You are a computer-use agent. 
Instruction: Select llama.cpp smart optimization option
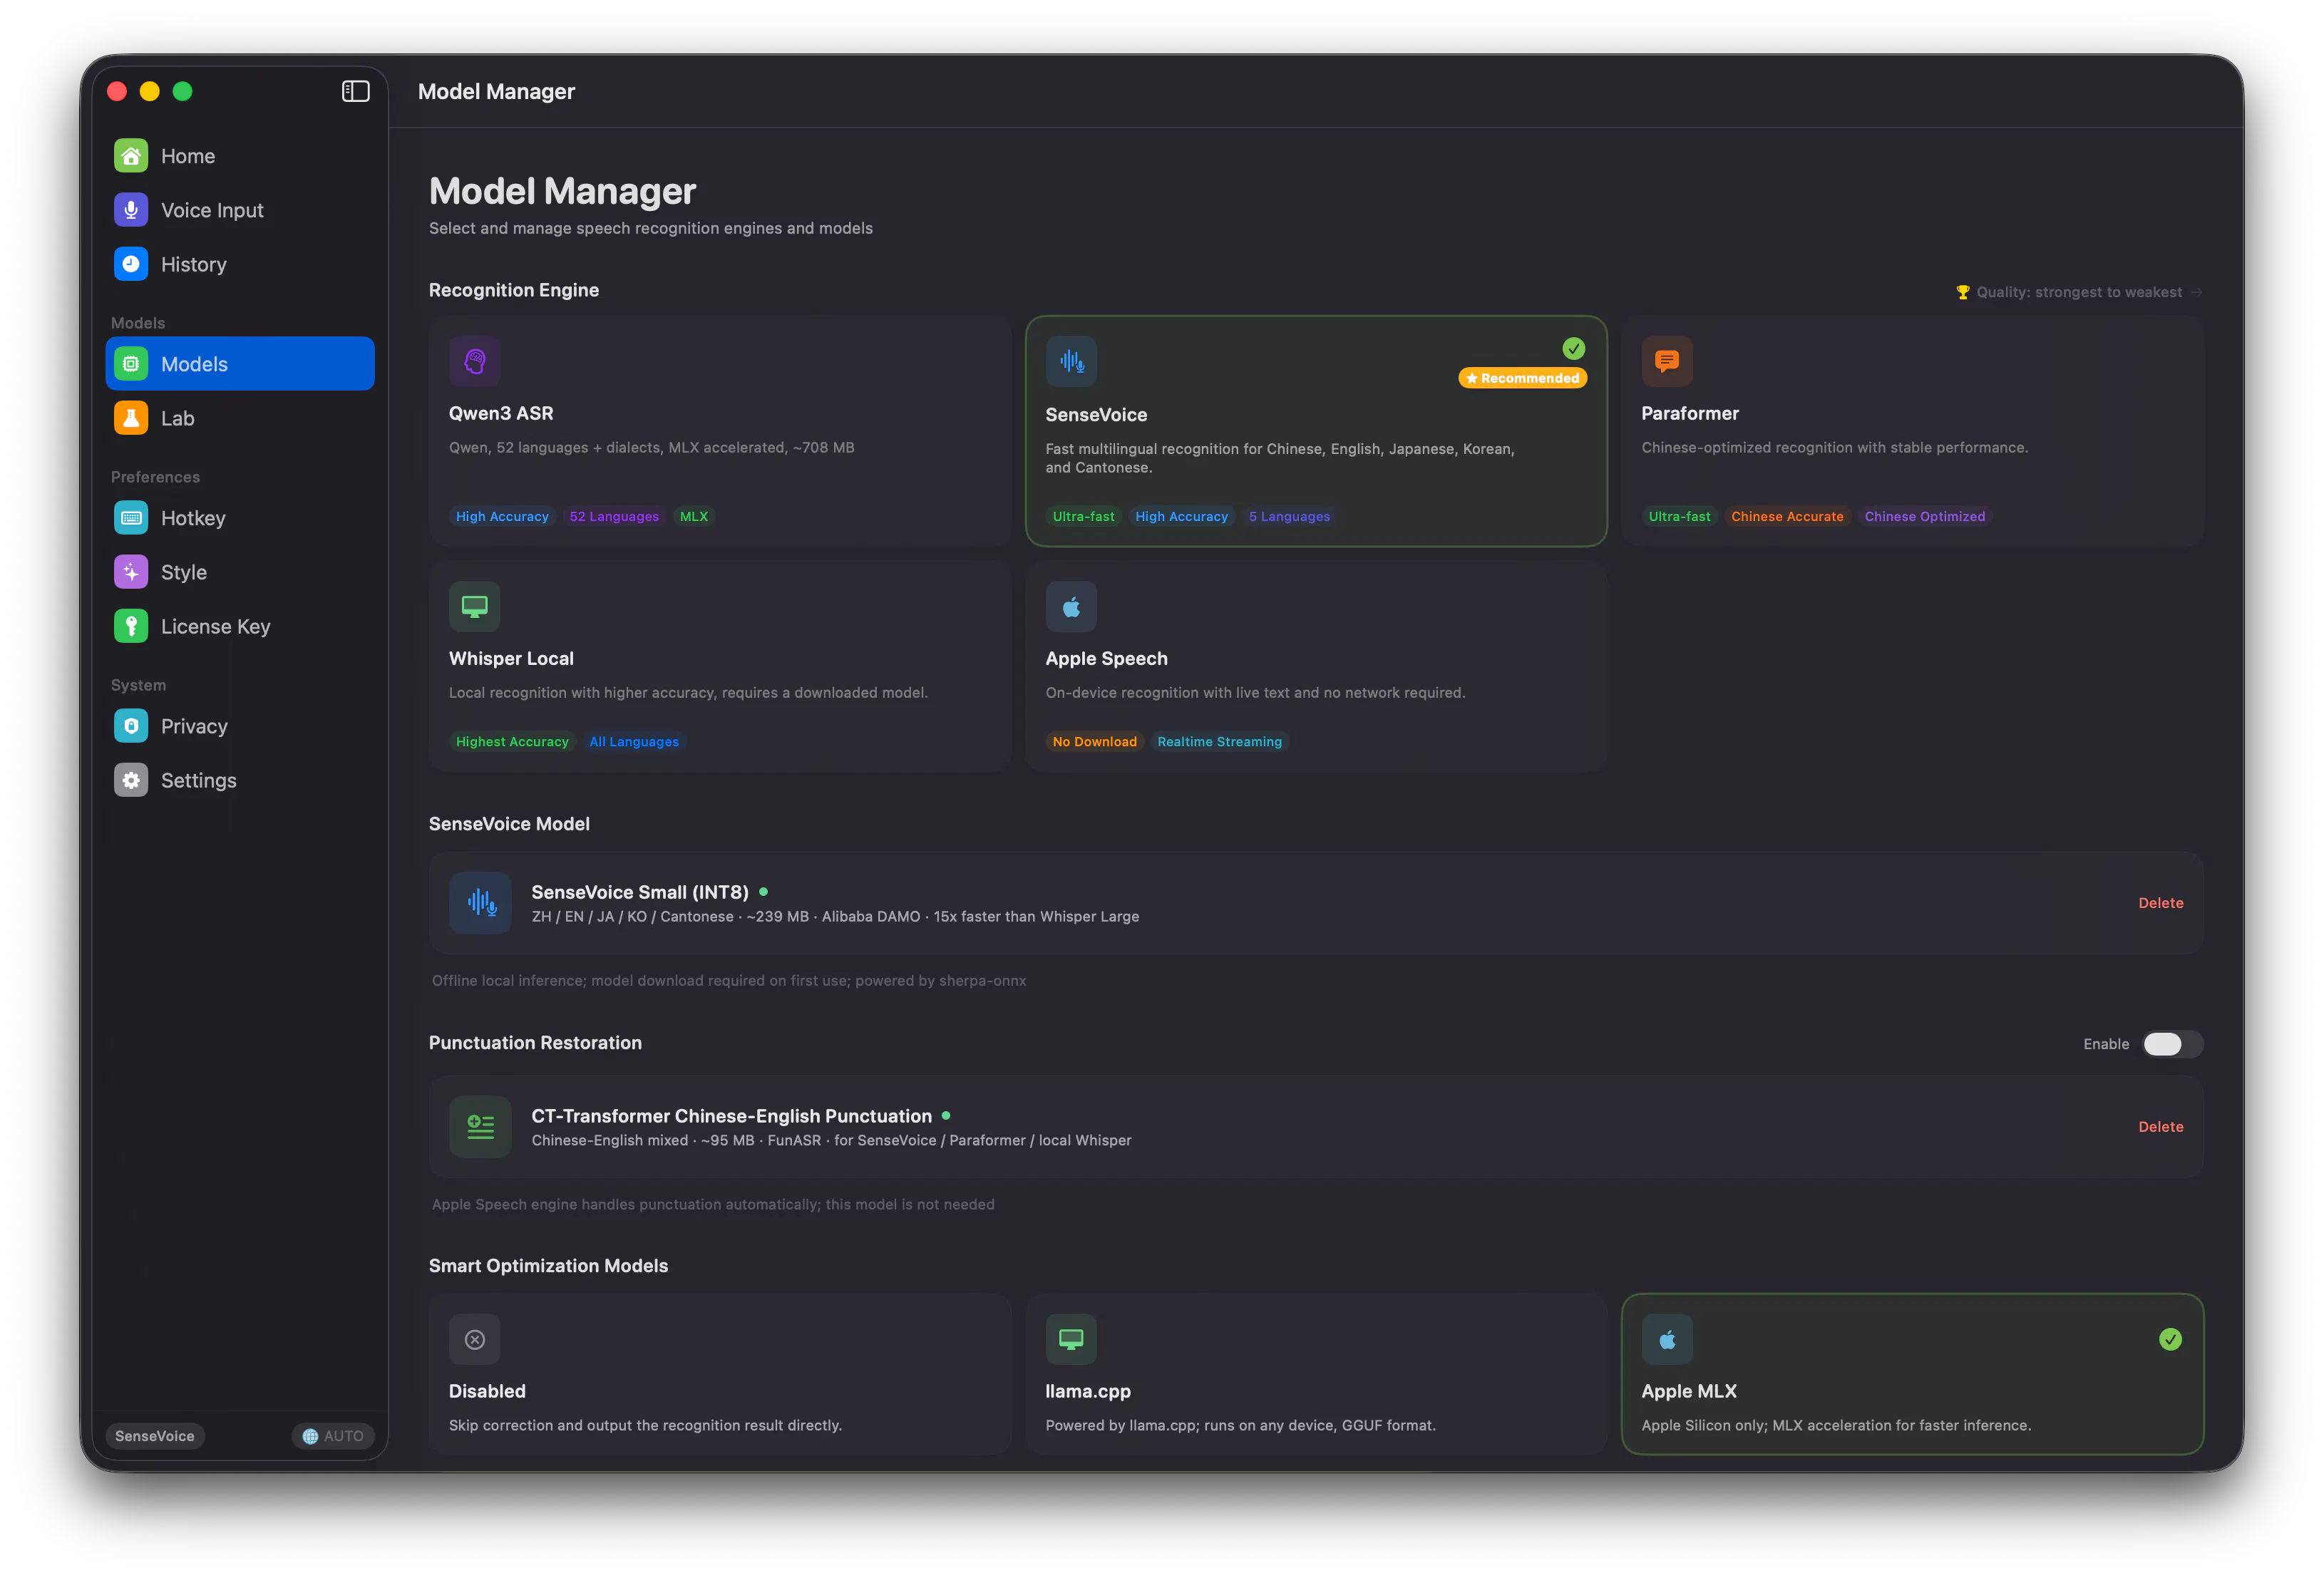[x=1316, y=1374]
